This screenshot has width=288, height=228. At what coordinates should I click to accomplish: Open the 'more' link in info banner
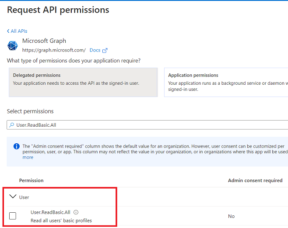[28, 157]
